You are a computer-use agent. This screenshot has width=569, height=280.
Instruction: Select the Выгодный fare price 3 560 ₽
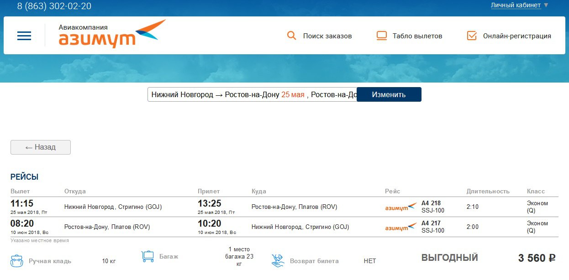[x=537, y=258]
